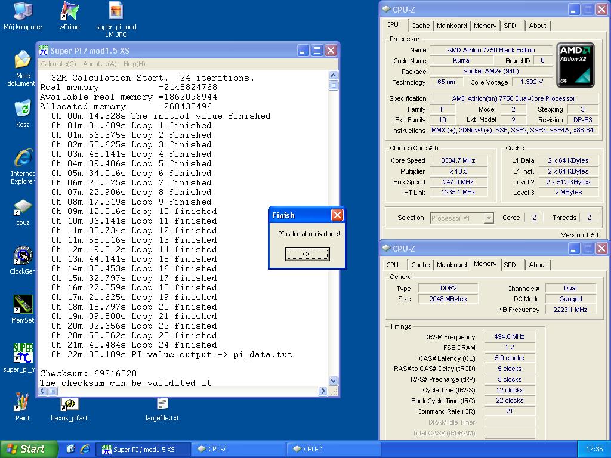Open the Help menu in Super PI
Image resolution: width=611 pixels, height=458 pixels.
pos(134,64)
